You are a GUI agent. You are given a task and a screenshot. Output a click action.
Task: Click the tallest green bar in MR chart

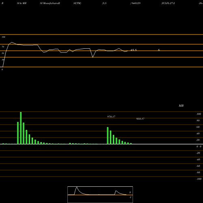[21, 128]
